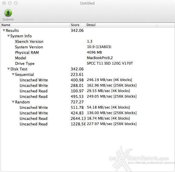Click the 29.55 MB/sec [4K blocks] detail
This screenshot has height=172, width=175.
pyautogui.click(x=108, y=91)
